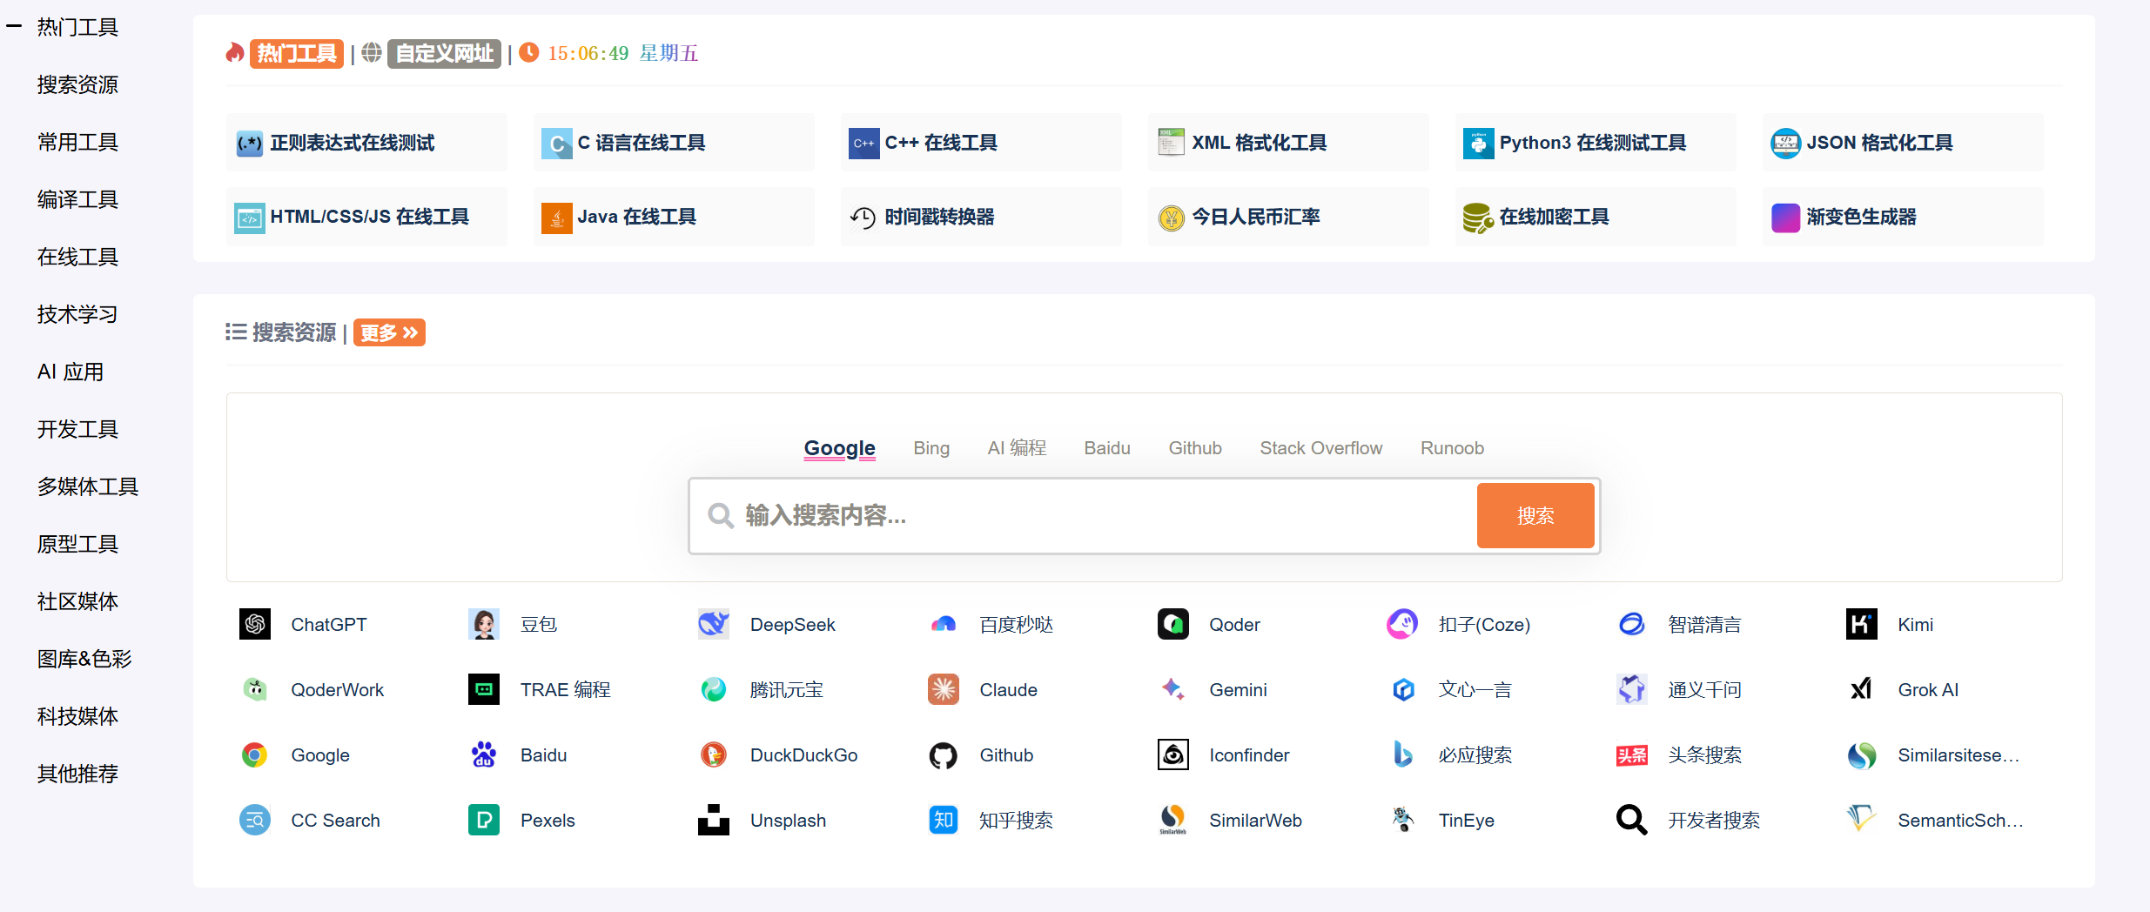
Task: Switch to the Baidu search tab
Action: [x=1107, y=448]
